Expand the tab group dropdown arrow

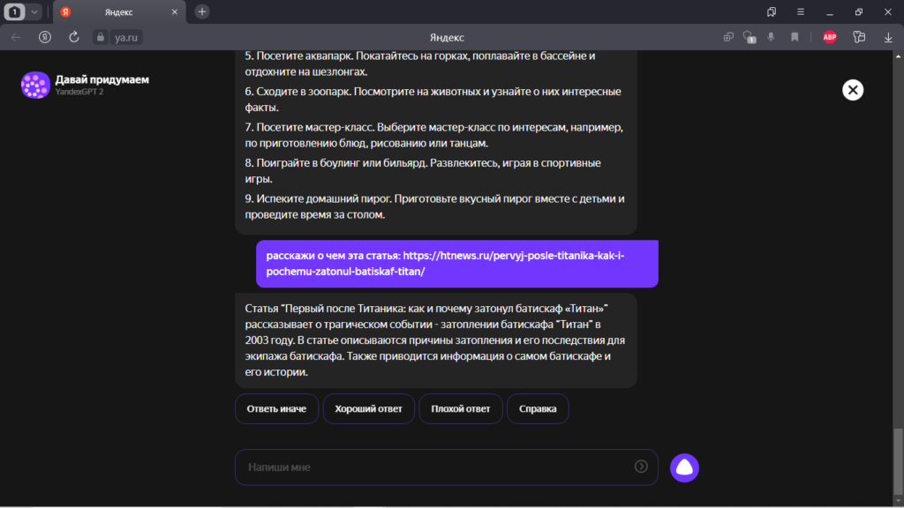pos(34,11)
